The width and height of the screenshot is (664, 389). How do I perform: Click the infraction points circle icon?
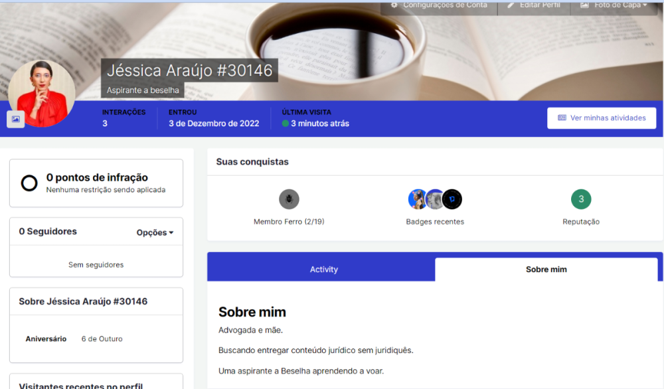point(29,183)
